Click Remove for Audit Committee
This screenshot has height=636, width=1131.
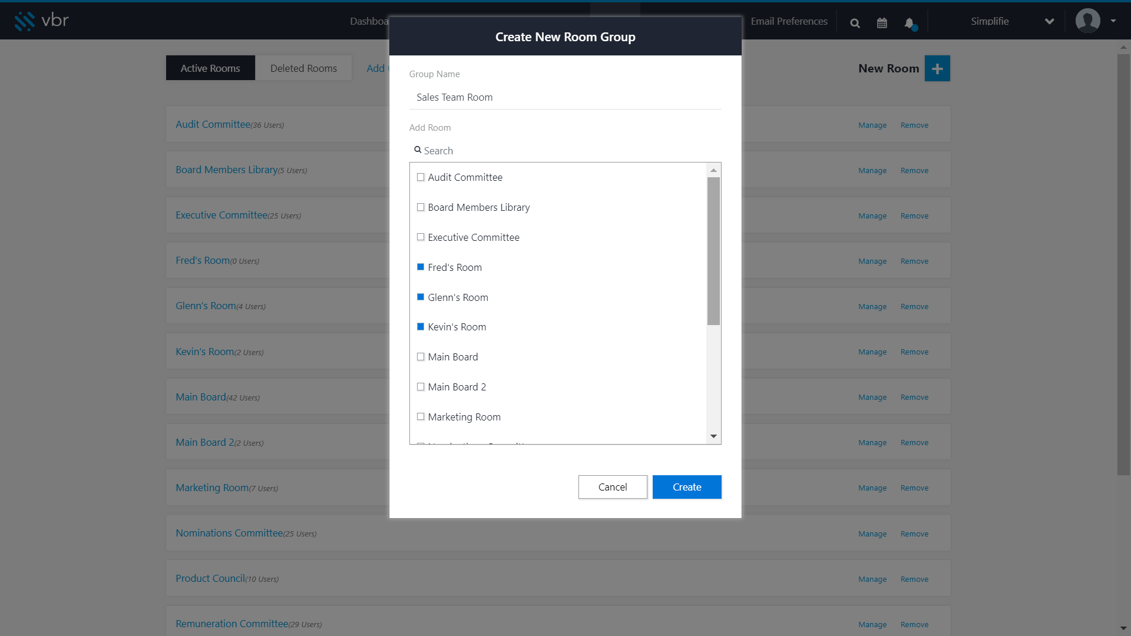914,125
